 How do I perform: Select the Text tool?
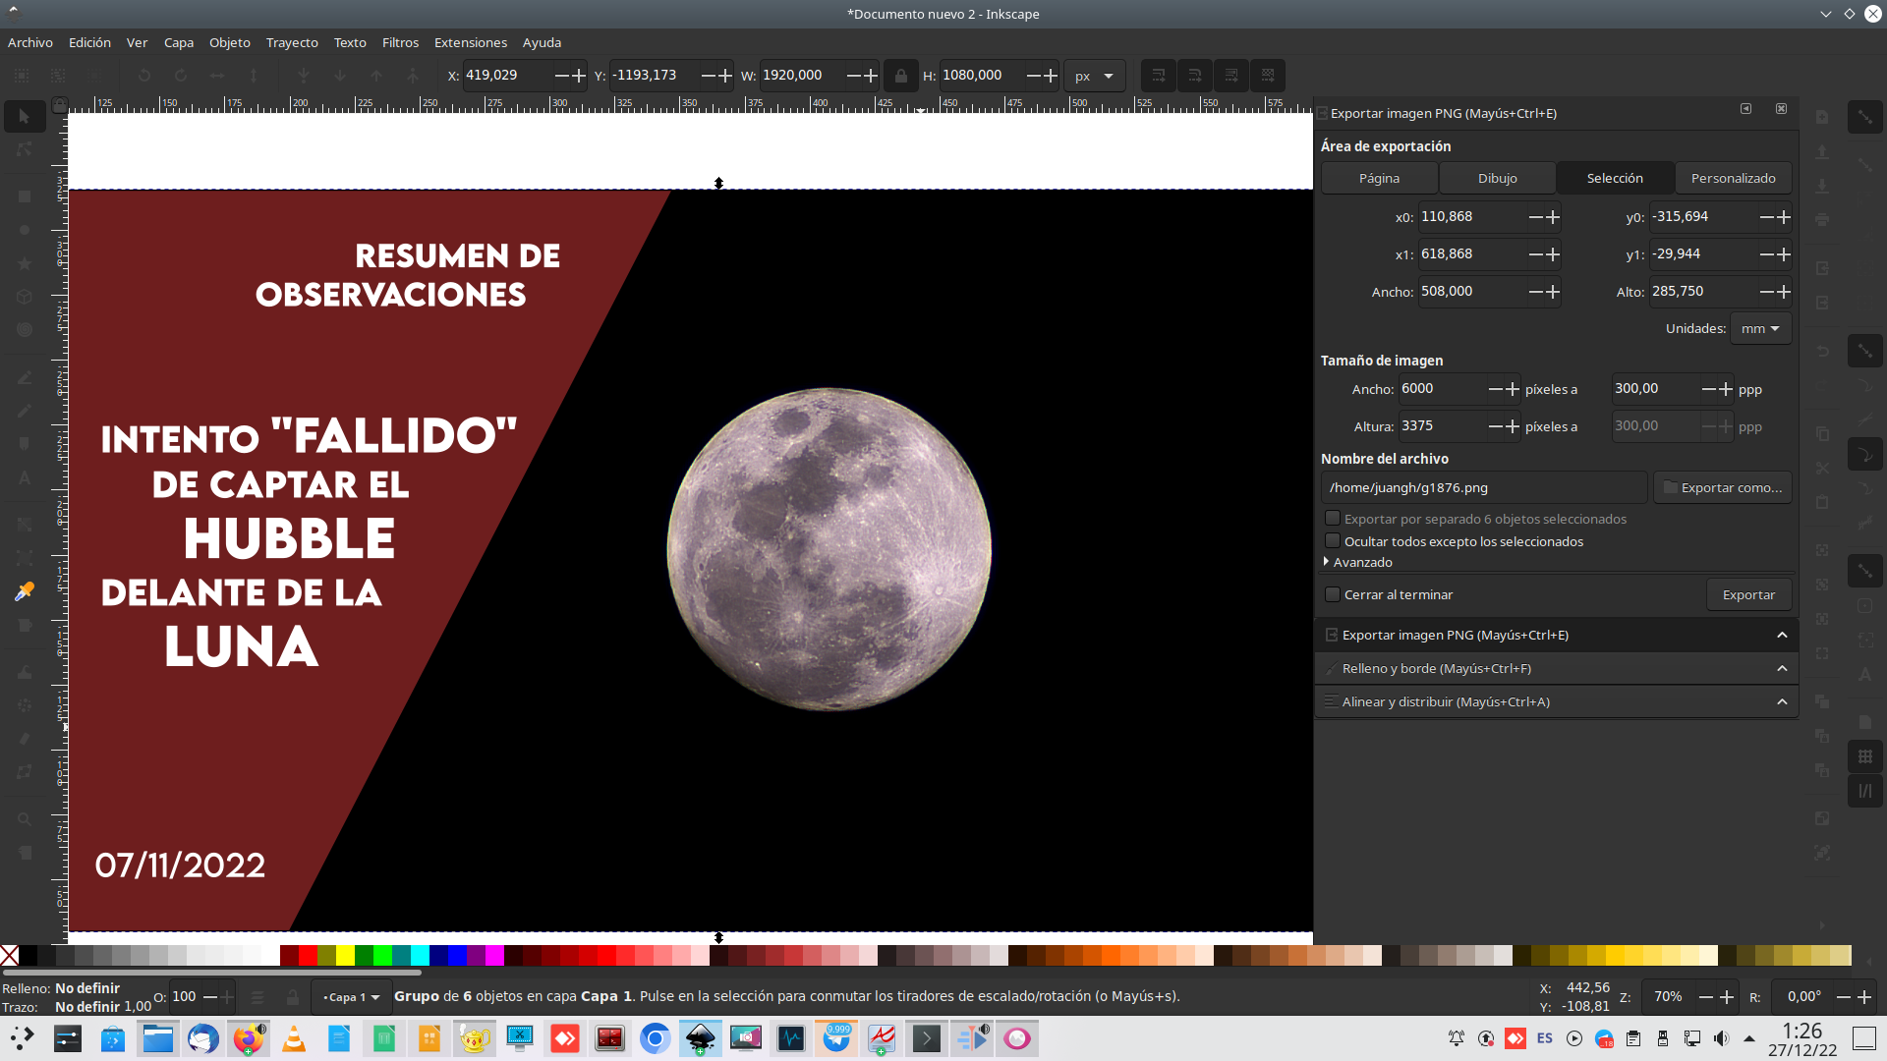[25, 478]
